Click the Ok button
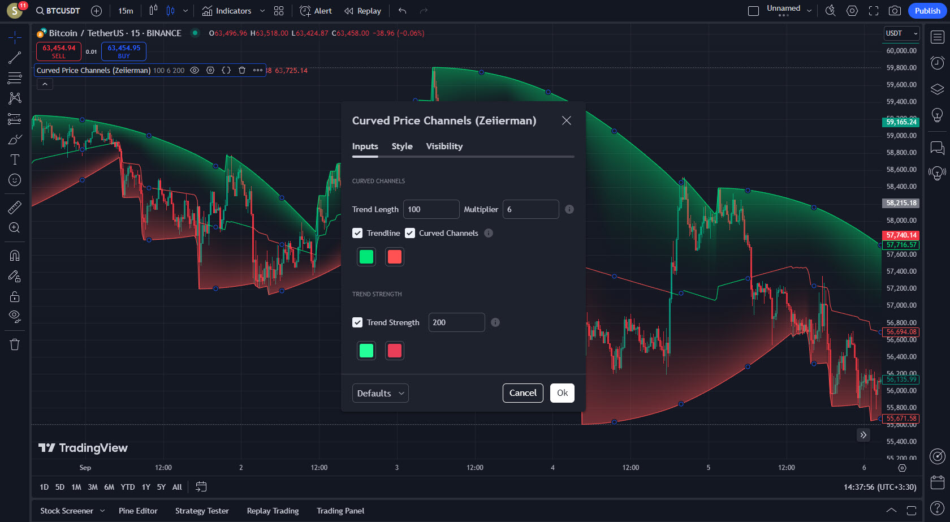 (562, 393)
